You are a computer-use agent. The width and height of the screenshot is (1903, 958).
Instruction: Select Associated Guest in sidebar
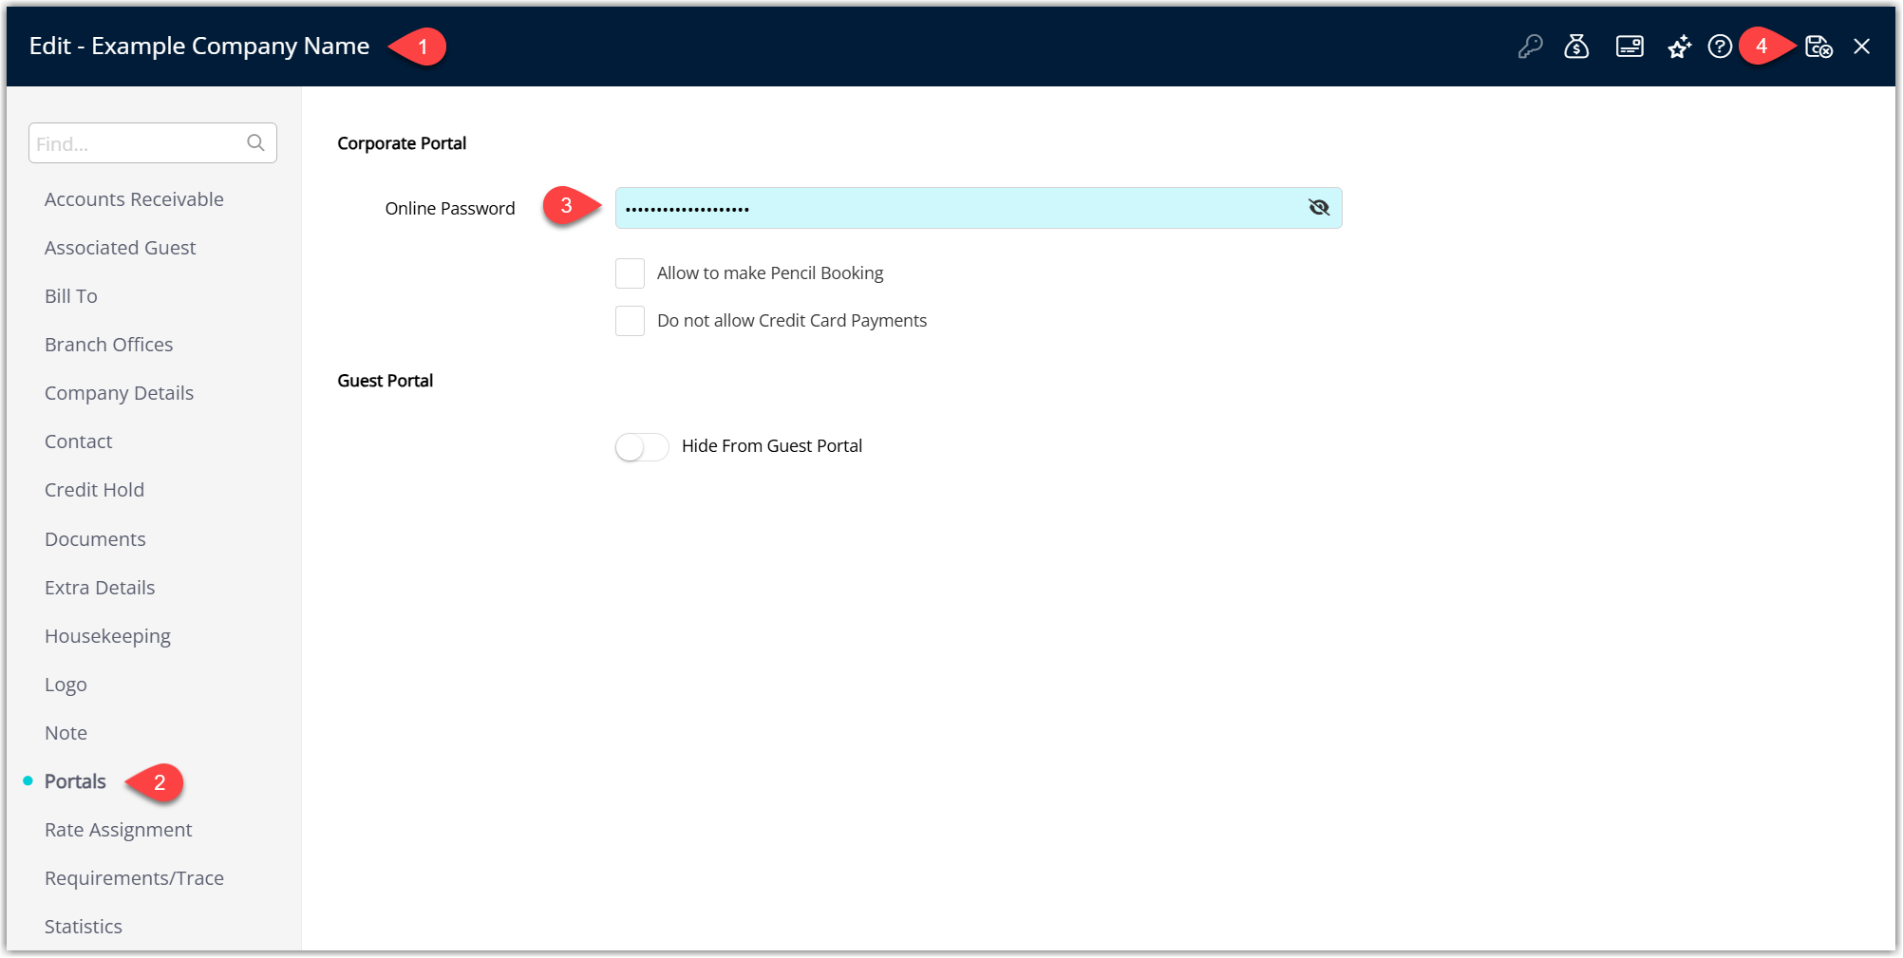[x=120, y=248]
